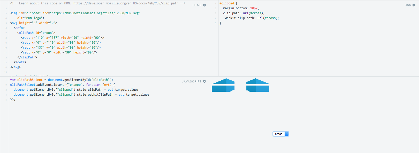419x153 pixels.
Task: Click the style.webkitClipPath assignment line
Action: click(81, 95)
